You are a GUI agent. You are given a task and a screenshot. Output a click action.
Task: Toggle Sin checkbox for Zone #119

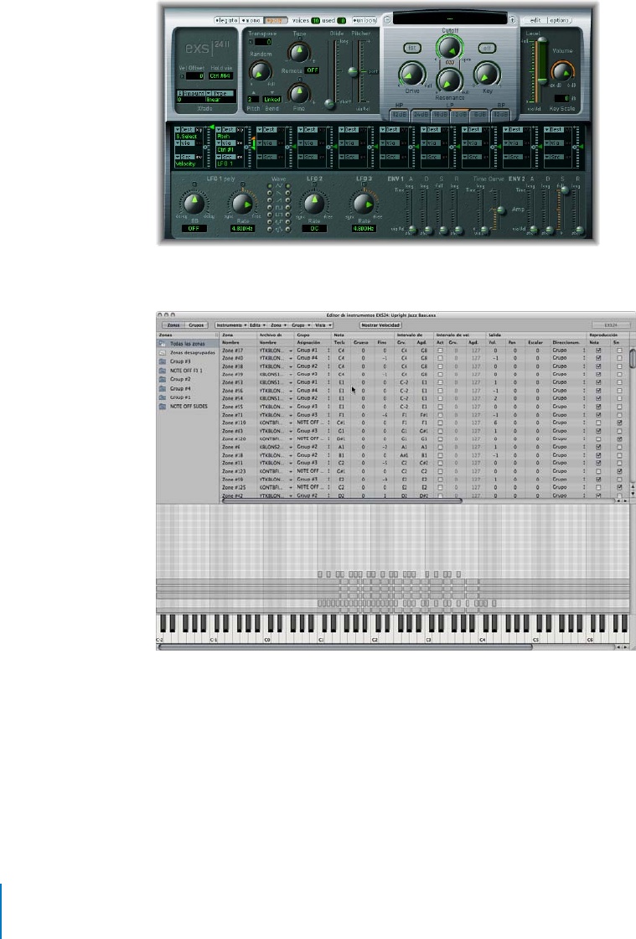click(x=619, y=423)
